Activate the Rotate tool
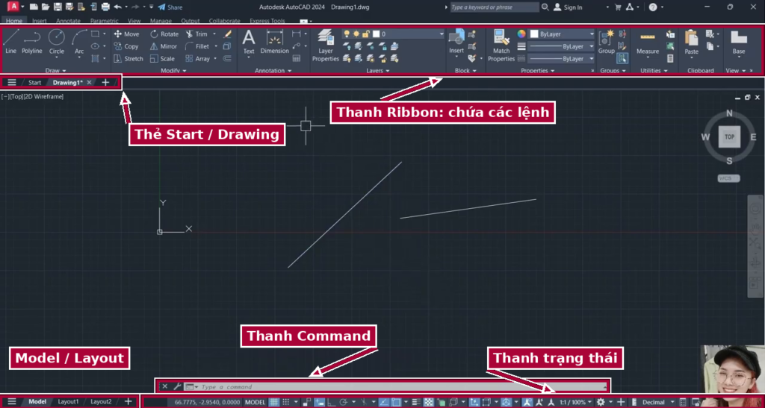The height and width of the screenshot is (408, 765). 164,34
